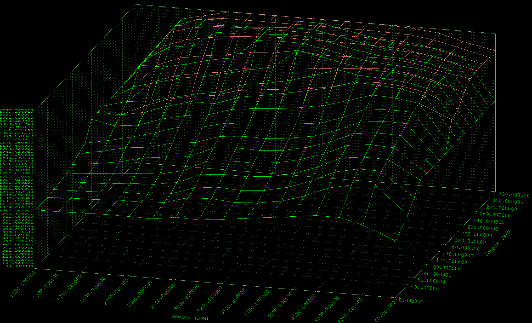
Task: Select the 3000.000000 RPM tick label
Action: point(186,297)
